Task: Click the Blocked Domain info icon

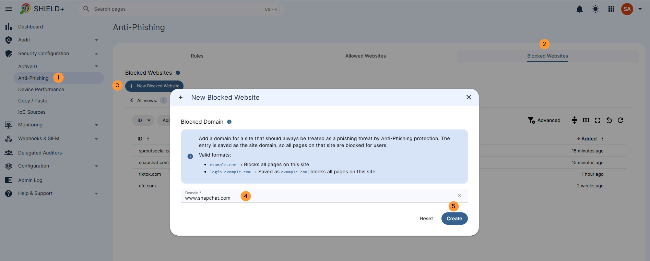Action: click(x=229, y=122)
